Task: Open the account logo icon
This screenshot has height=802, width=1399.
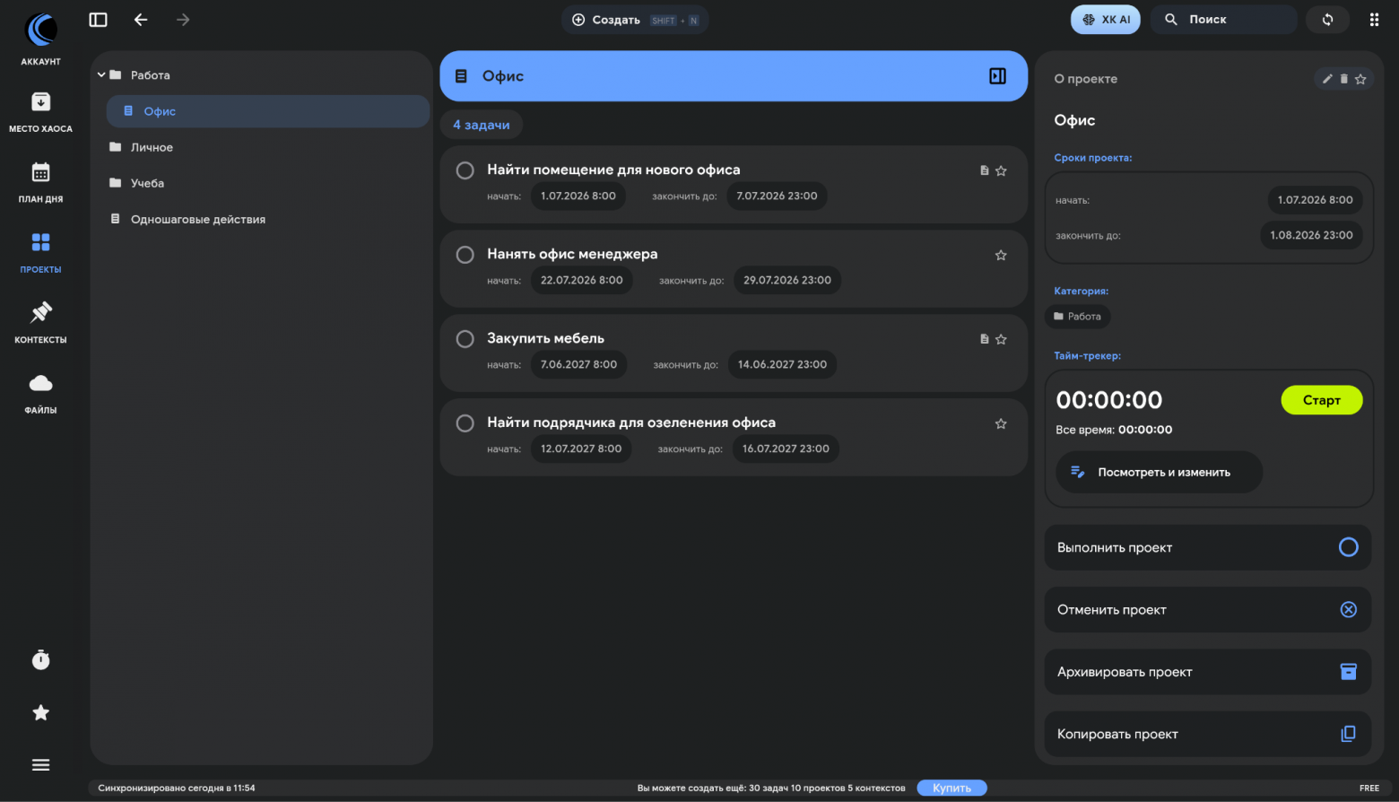Action: [41, 30]
